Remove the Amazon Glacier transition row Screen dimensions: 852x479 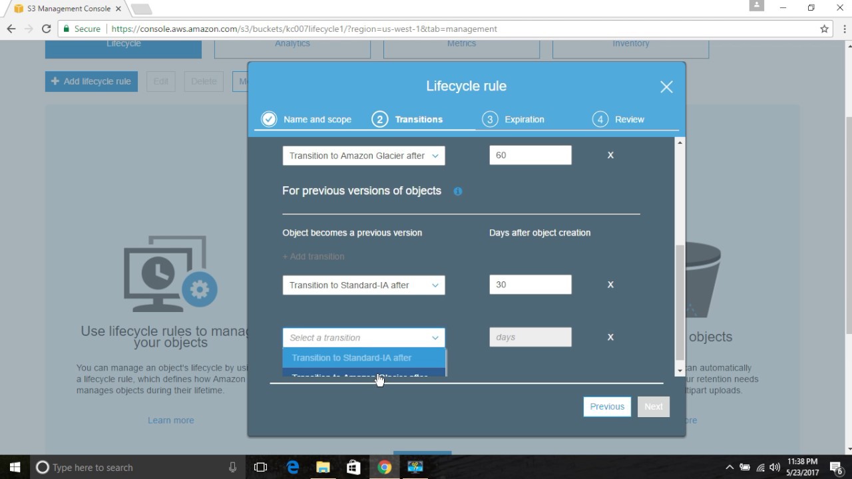pos(610,155)
